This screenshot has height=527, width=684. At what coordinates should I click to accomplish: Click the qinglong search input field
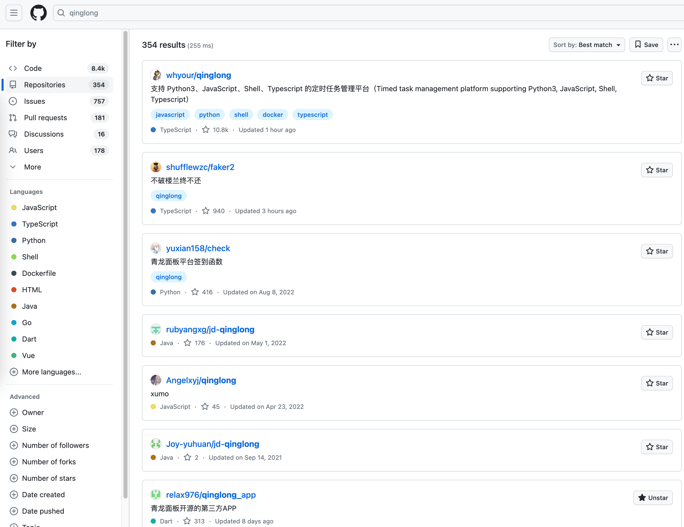(x=368, y=13)
